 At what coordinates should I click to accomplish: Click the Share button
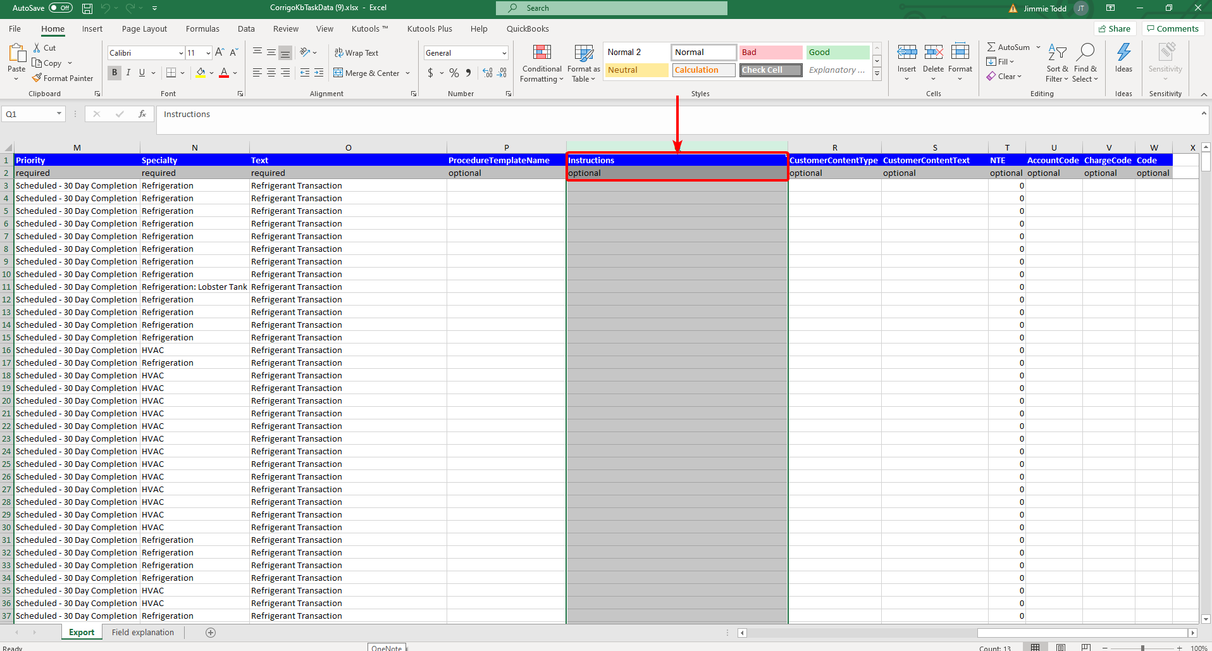[x=1115, y=29]
